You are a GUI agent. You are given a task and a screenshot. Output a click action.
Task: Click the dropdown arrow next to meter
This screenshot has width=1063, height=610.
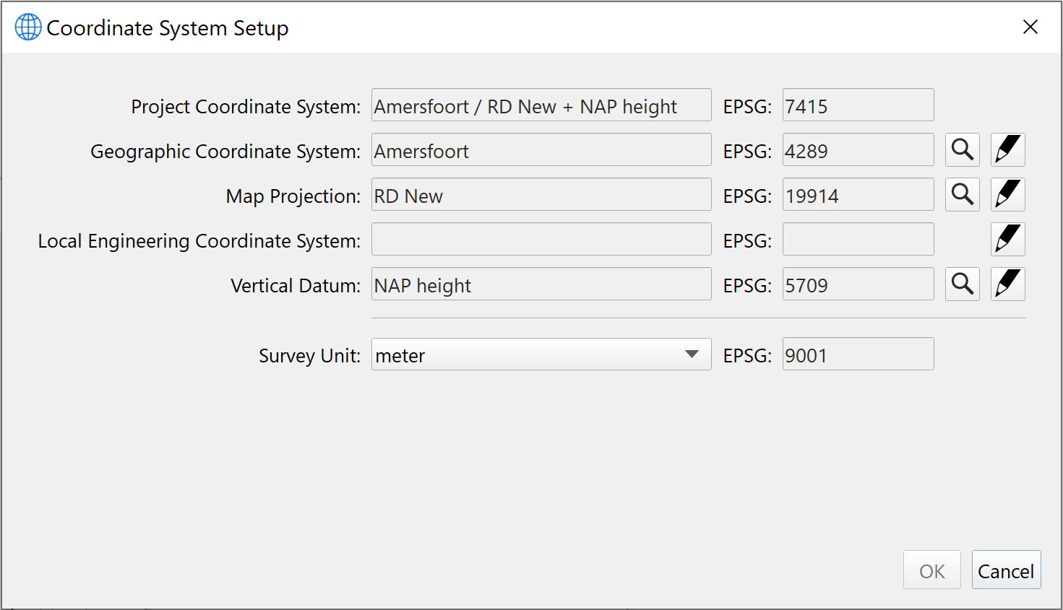[x=692, y=354]
